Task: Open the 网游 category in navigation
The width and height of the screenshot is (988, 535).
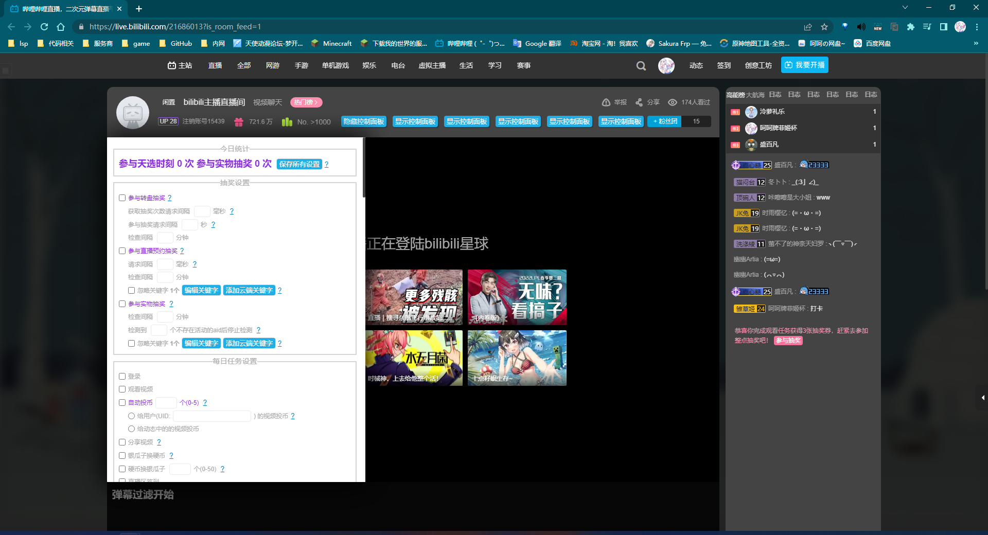Action: pyautogui.click(x=273, y=65)
